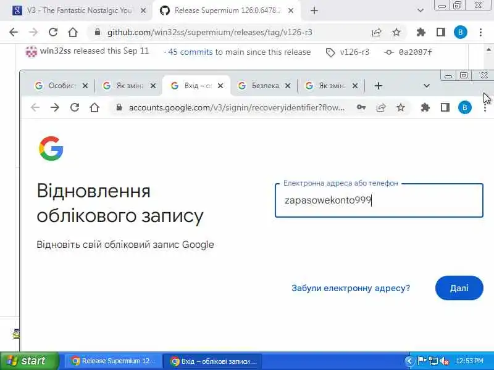Open win32ss user profile link
Screen dimensions: 494x370
[55, 51]
